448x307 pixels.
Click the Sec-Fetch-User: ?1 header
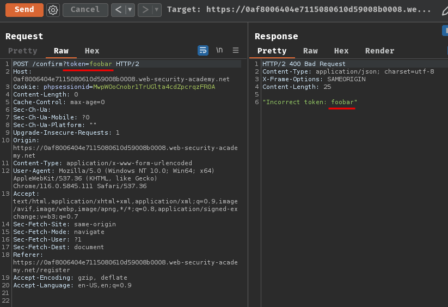tap(47, 239)
